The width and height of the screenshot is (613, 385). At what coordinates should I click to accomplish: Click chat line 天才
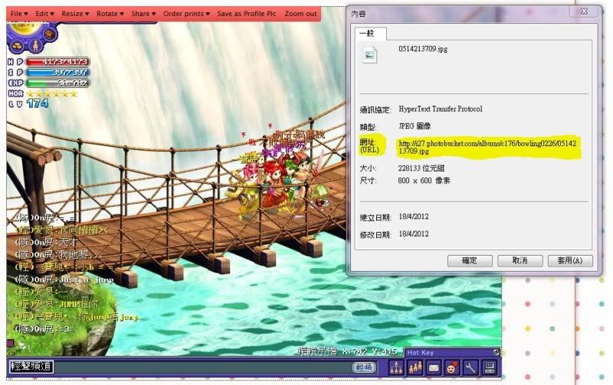pos(46,242)
